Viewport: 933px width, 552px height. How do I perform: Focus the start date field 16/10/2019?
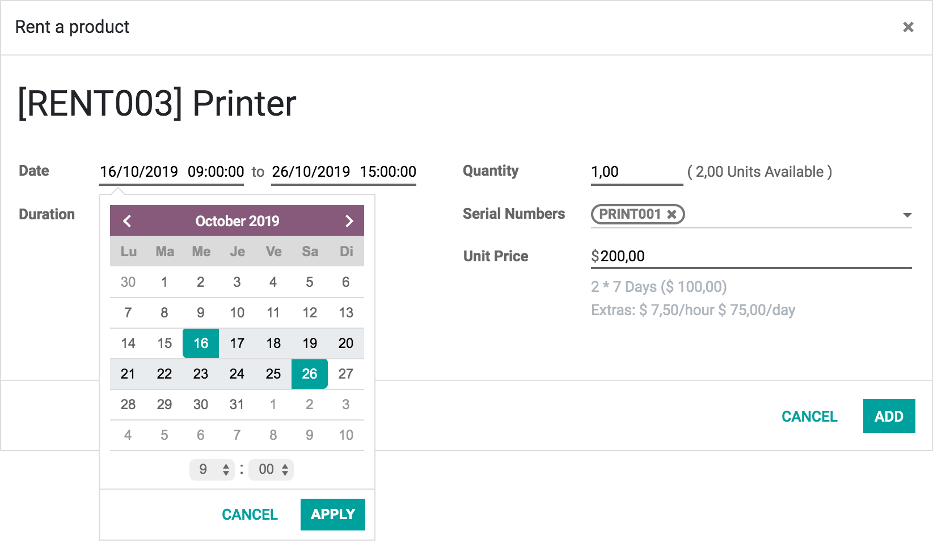(171, 172)
